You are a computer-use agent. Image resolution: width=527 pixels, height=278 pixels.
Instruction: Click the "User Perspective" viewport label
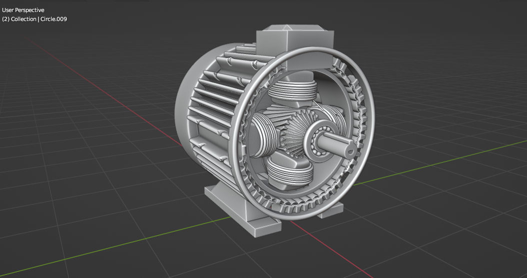[x=23, y=10]
